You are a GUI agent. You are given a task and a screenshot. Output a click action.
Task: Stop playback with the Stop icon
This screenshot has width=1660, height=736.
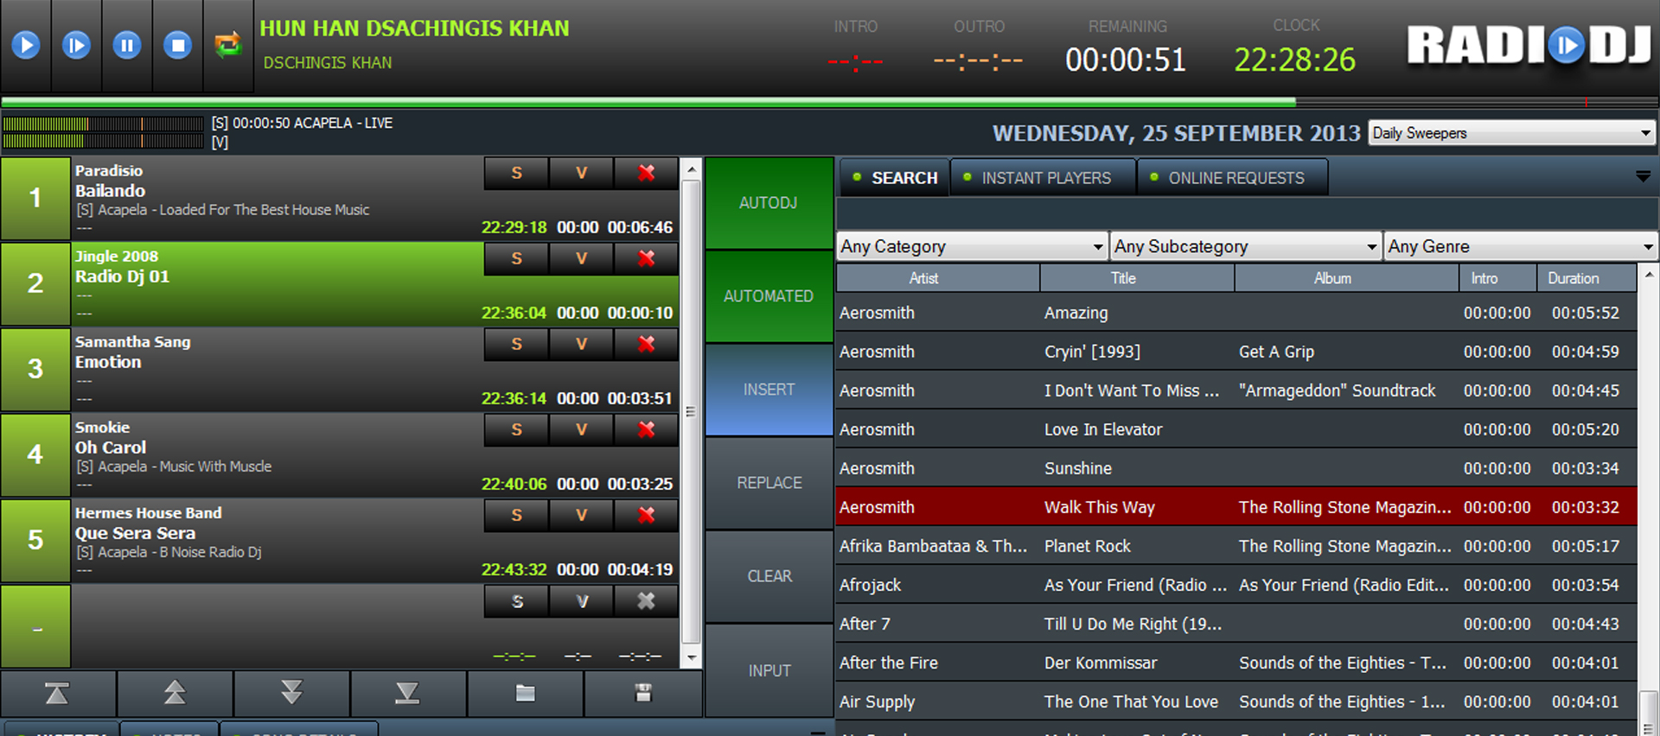(177, 45)
